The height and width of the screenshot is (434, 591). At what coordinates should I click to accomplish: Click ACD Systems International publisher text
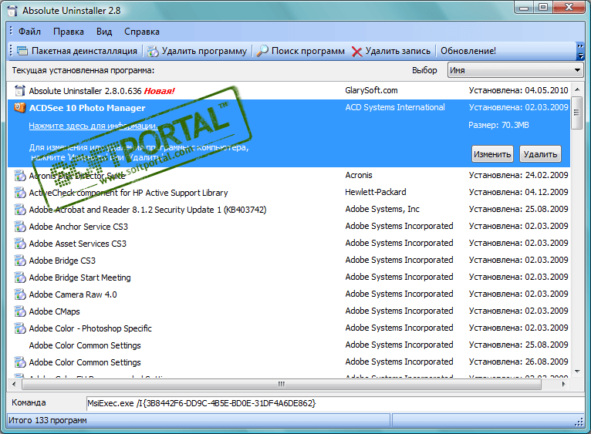tap(395, 107)
